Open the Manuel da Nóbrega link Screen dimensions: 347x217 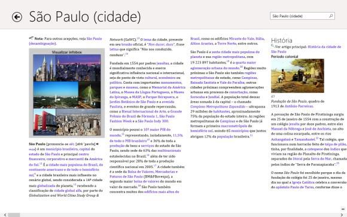[x=287, y=129]
